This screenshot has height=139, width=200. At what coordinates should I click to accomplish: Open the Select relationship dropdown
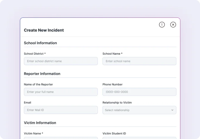tap(139, 110)
